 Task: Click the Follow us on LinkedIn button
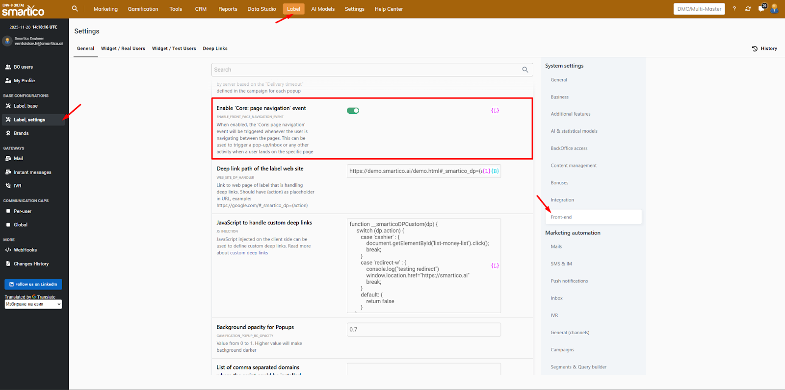tap(33, 284)
